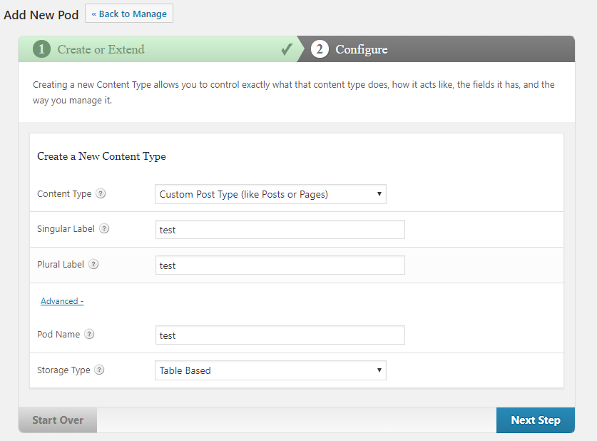597x441 pixels.
Task: Select the Configure step tab
Action: [436, 49]
